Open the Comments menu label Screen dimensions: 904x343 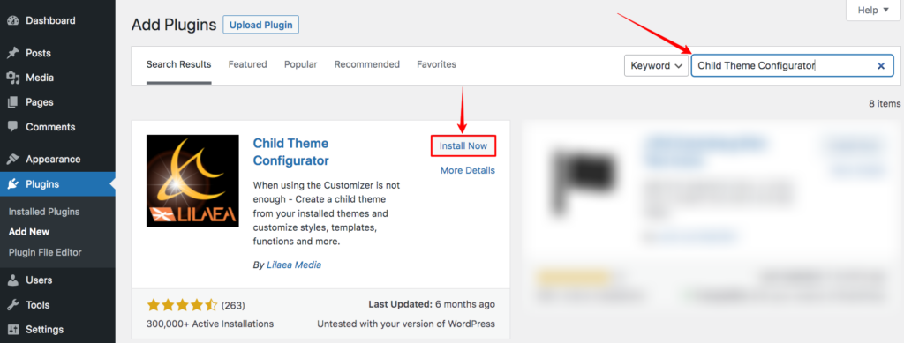click(x=50, y=127)
